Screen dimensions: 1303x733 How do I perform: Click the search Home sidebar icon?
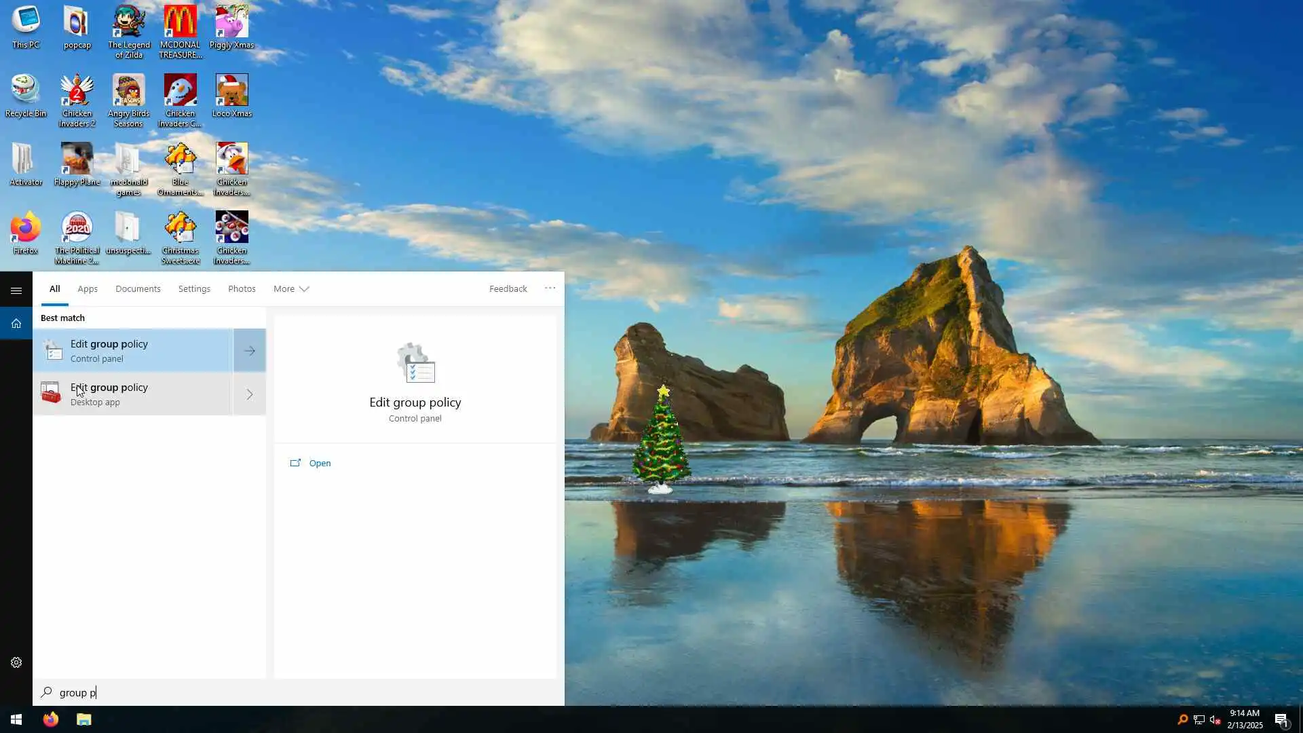16,324
